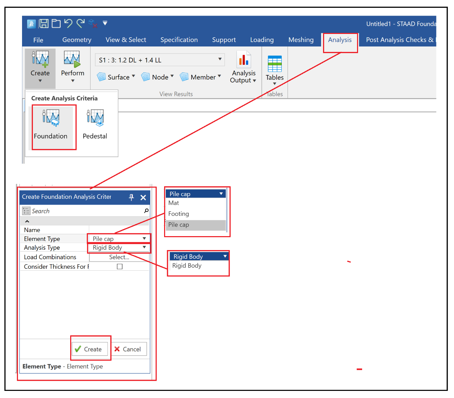Expand the Surface dropdown arrow

(133, 76)
